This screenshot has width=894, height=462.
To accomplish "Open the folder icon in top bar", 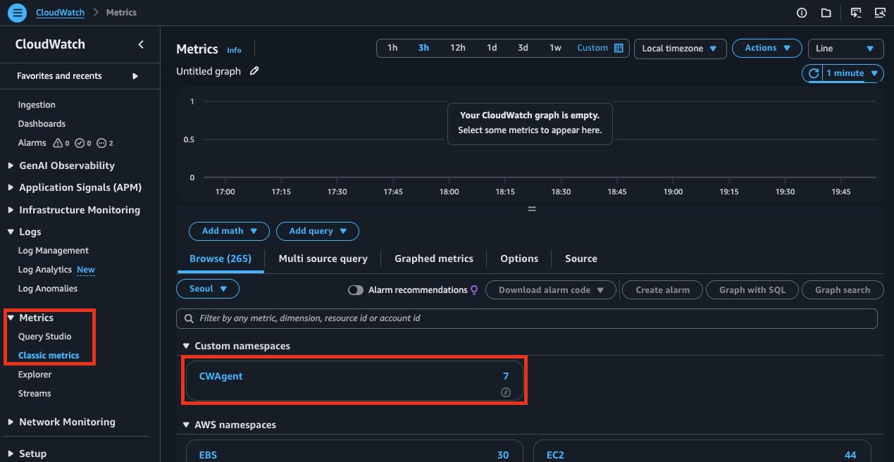I will [x=826, y=13].
